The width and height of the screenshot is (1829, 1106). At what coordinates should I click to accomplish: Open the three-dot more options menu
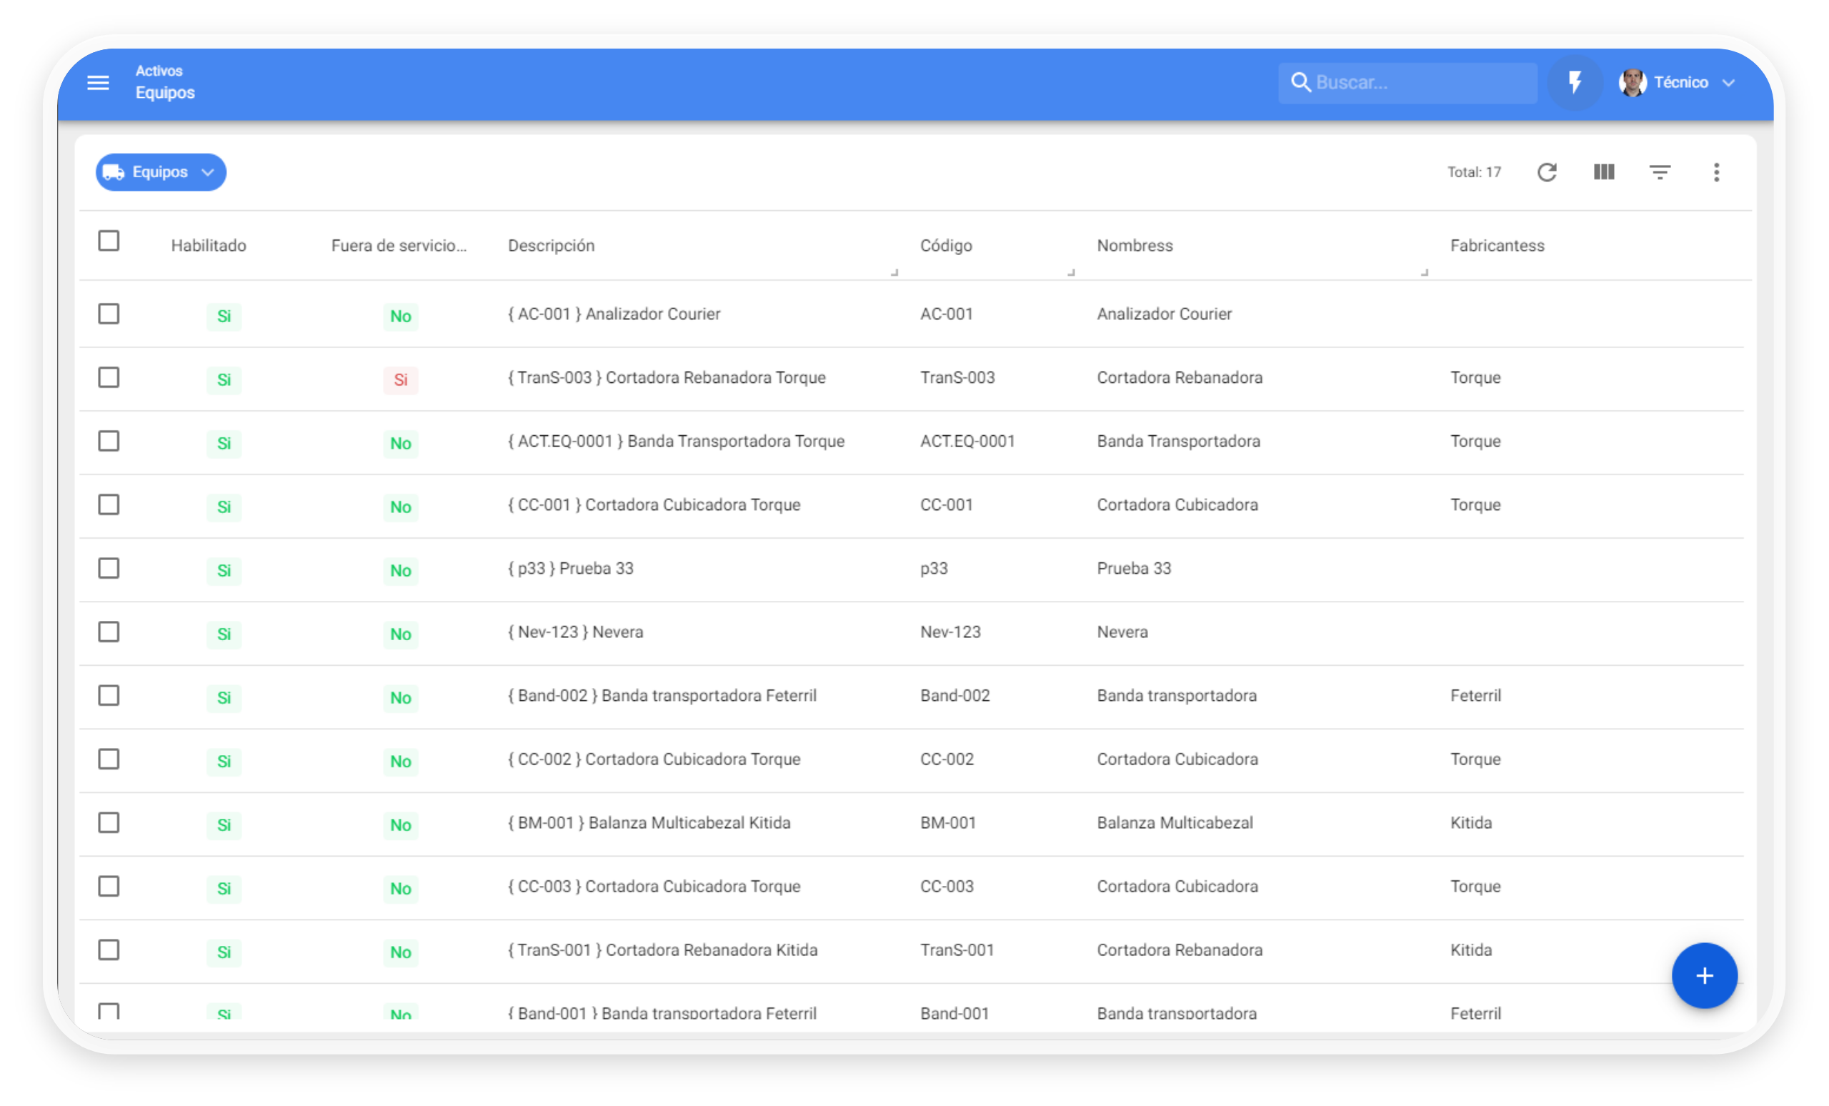[1716, 172]
